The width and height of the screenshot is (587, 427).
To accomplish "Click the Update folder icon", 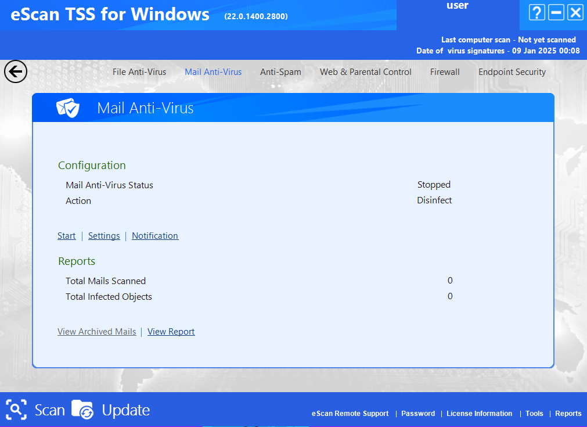I will click(x=82, y=410).
